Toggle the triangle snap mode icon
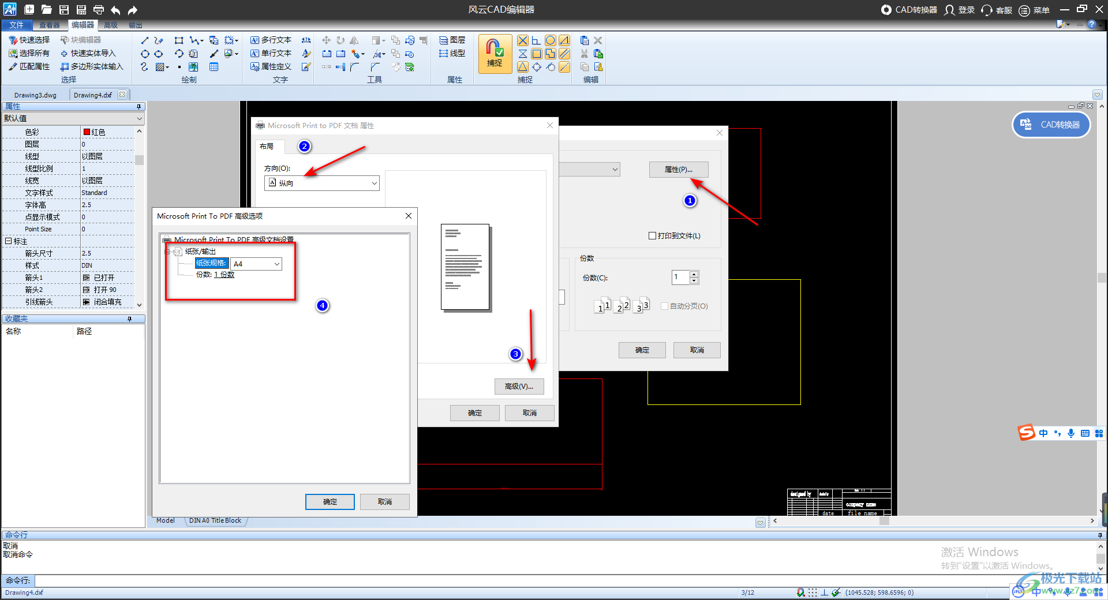 click(x=523, y=67)
